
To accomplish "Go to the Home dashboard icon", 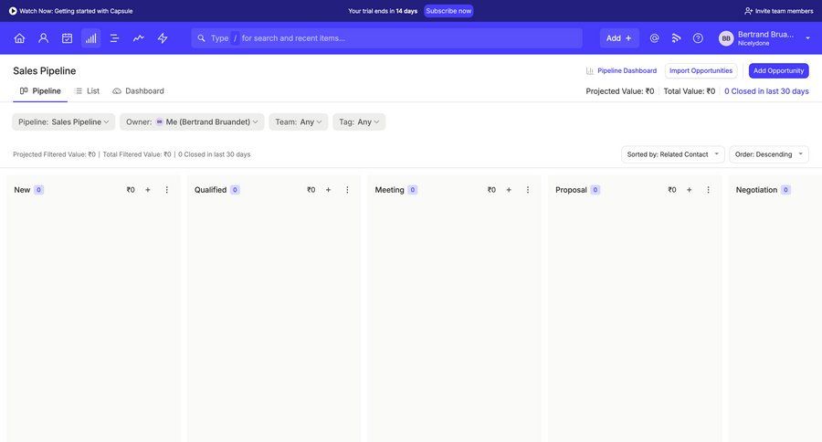I will coord(19,38).
